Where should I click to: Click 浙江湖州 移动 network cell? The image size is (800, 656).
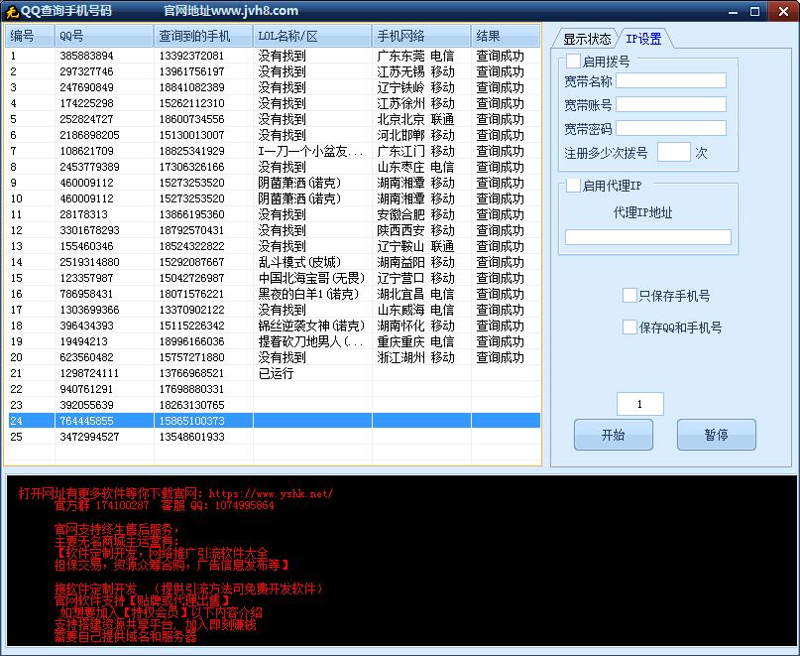pos(415,356)
